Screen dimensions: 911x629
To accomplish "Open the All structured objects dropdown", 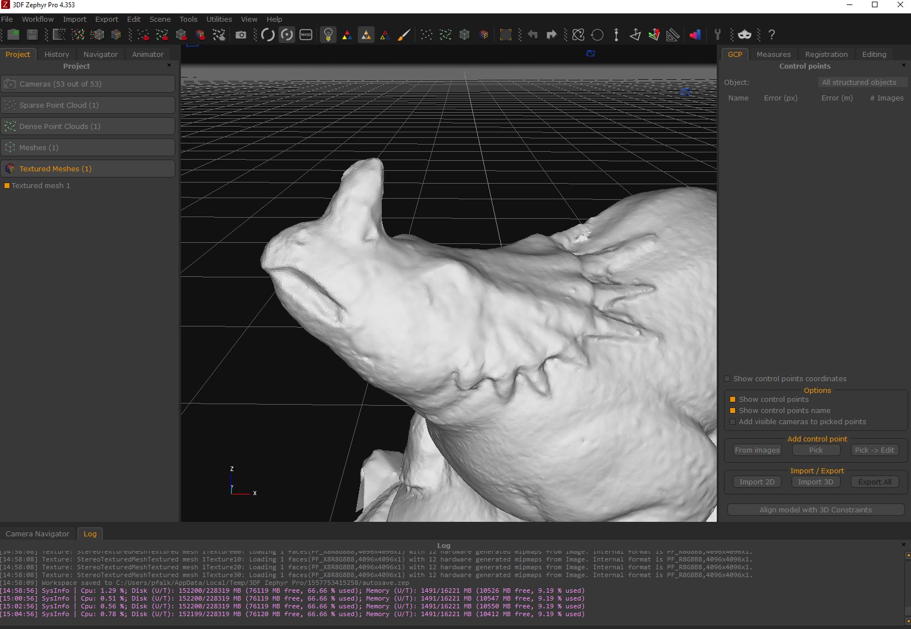I will coord(861,83).
